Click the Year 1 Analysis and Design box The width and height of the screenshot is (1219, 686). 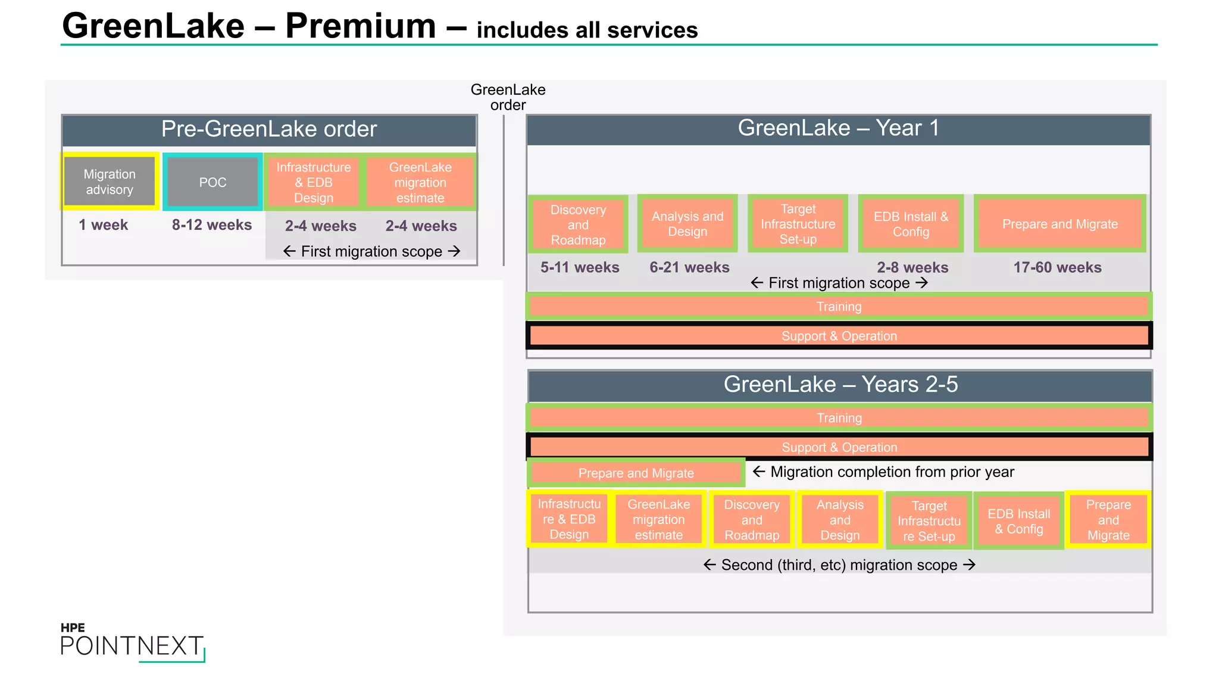[687, 224]
